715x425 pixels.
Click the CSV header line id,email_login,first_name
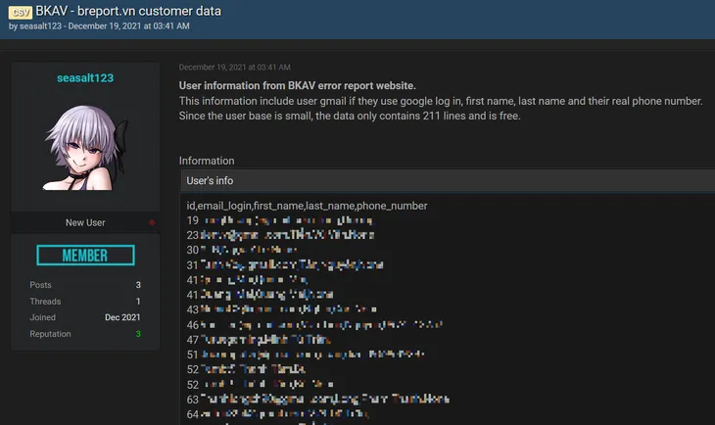tap(307, 206)
